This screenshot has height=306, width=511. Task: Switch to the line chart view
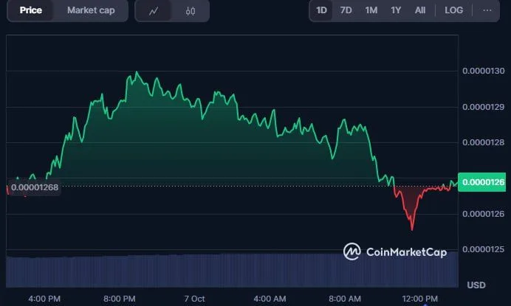154,11
